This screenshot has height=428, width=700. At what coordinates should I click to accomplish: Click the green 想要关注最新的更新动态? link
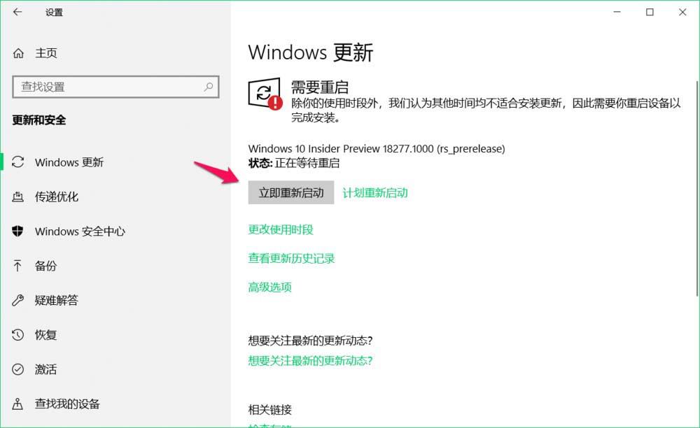310,360
